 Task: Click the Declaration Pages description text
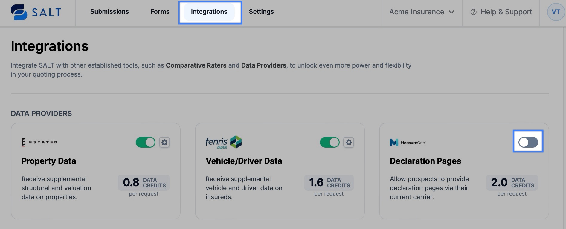click(x=429, y=188)
